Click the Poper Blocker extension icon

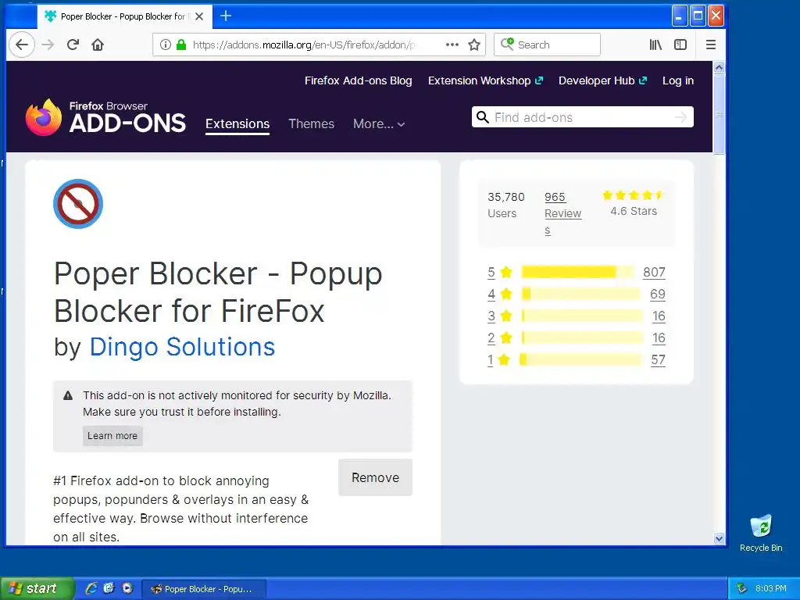pos(78,204)
